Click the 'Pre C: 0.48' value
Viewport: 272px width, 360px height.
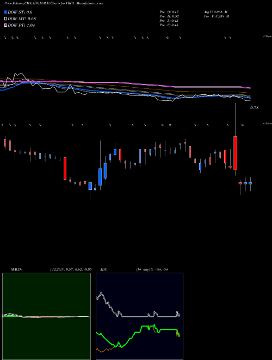point(169,25)
